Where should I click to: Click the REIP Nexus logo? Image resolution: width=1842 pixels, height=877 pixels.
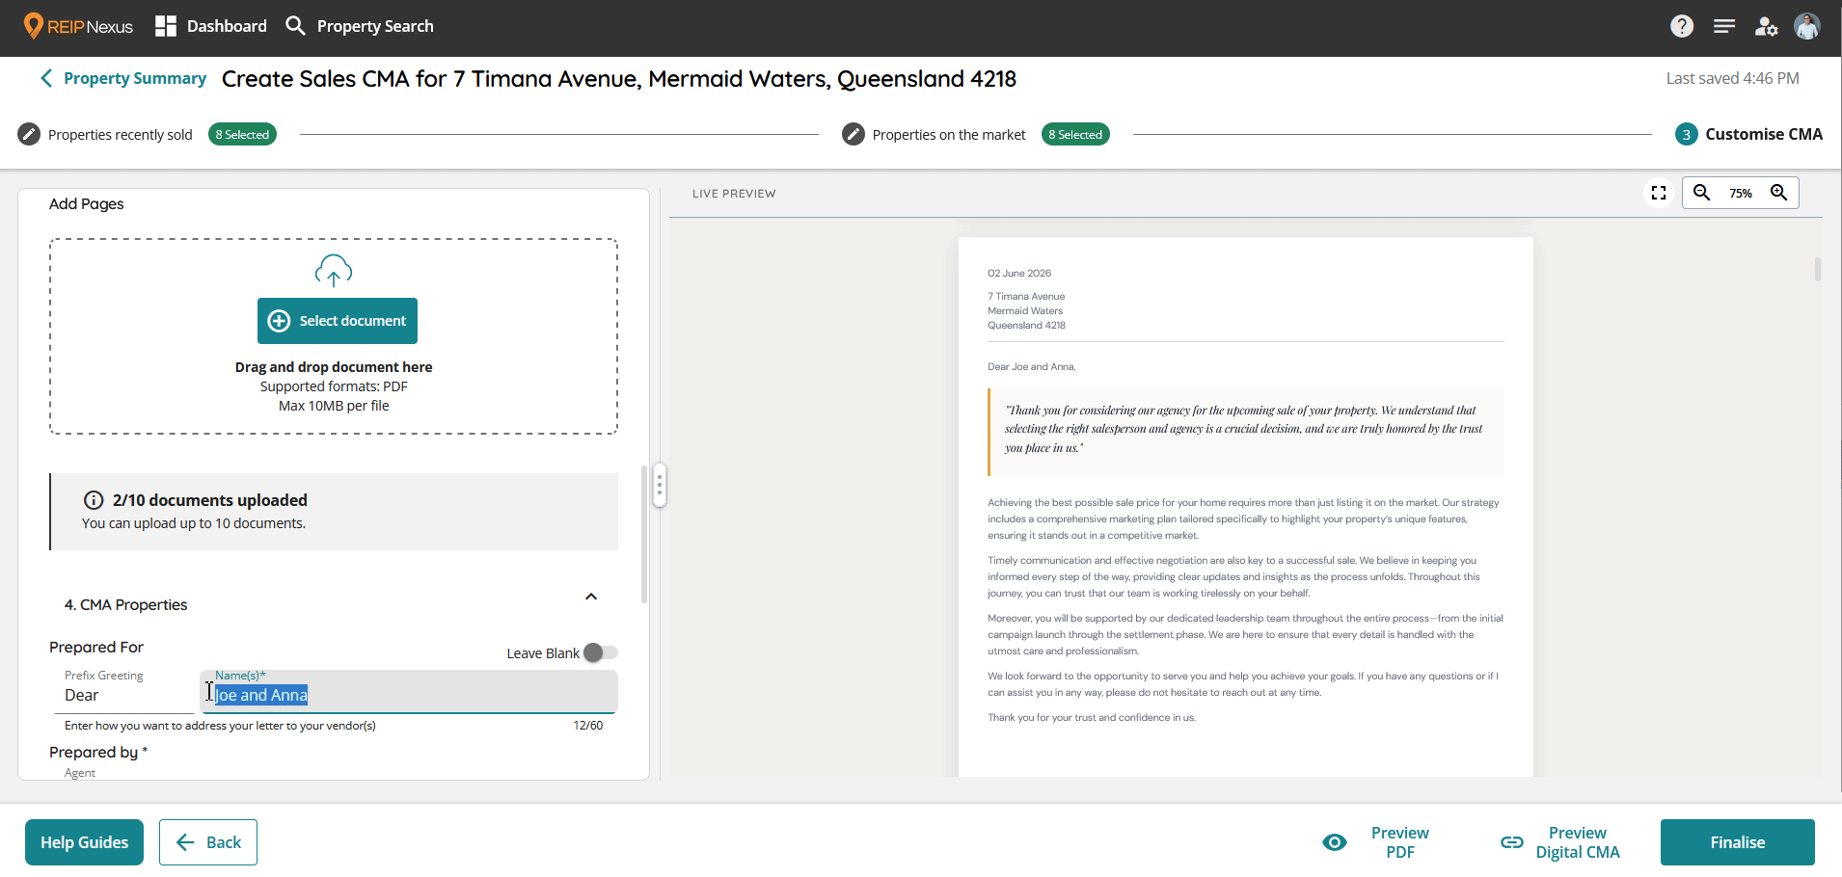pyautogui.click(x=78, y=26)
